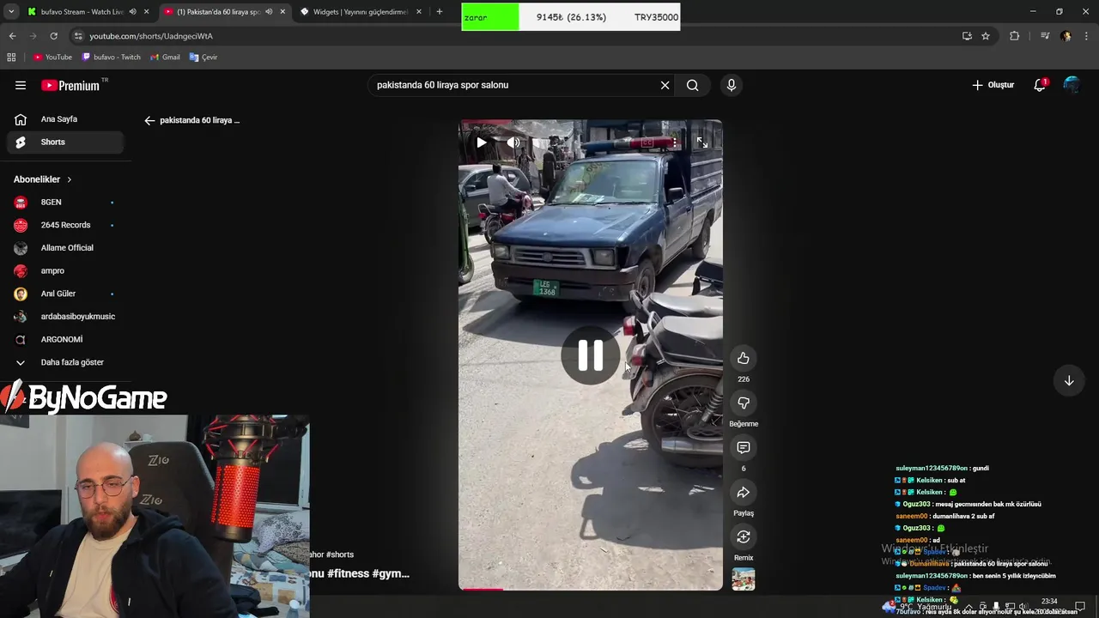The height and width of the screenshot is (618, 1099).
Task: Dislike the Short (Beğenme)
Action: [744, 403]
